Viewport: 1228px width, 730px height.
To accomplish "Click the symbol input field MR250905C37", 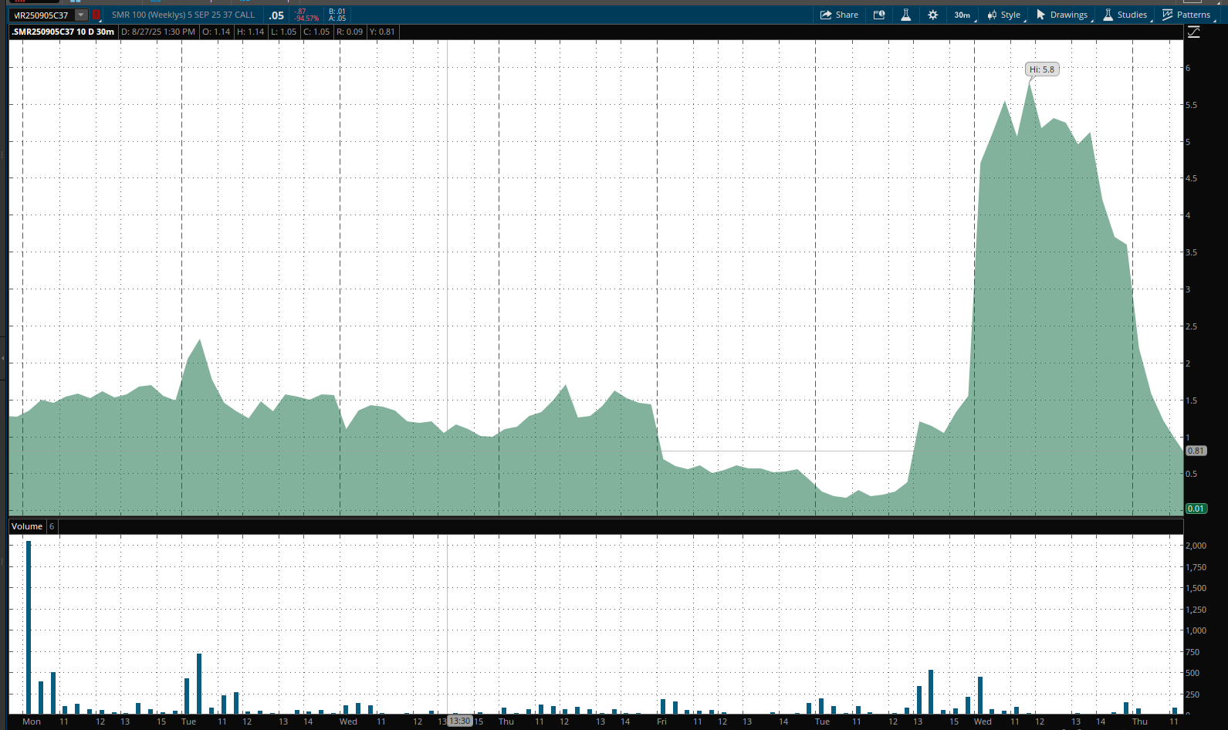I will [41, 15].
